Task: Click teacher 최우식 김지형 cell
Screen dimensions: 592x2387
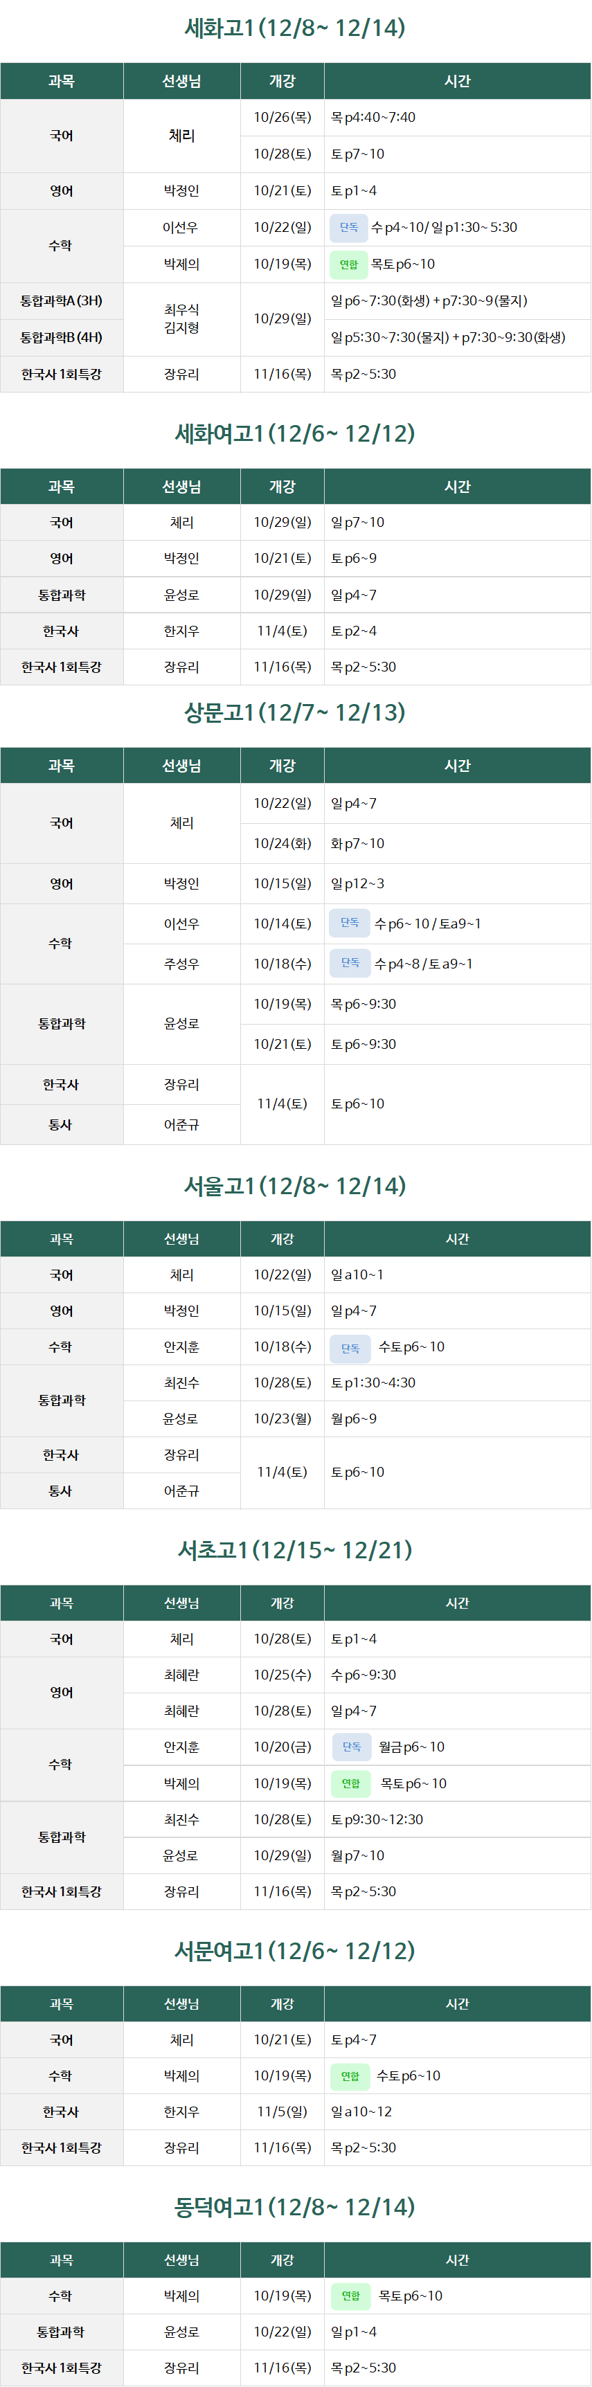Action: coord(181,318)
